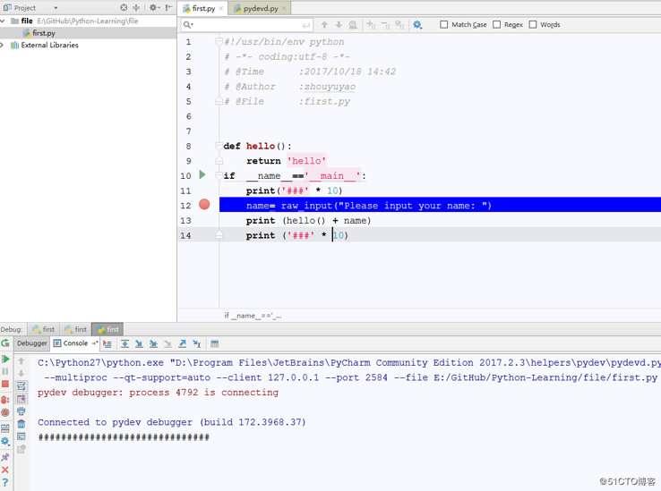
Task: Tick the Regex checkbox
Action: (x=497, y=25)
